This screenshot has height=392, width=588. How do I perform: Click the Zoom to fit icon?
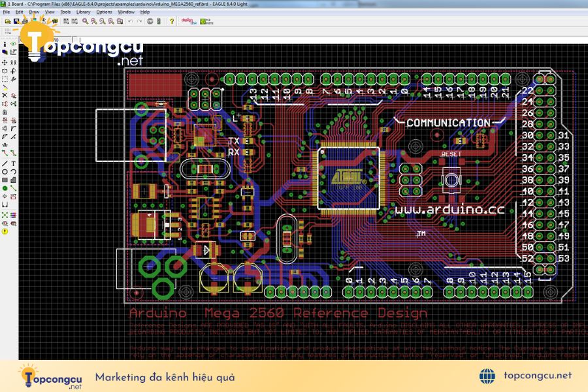86,22
